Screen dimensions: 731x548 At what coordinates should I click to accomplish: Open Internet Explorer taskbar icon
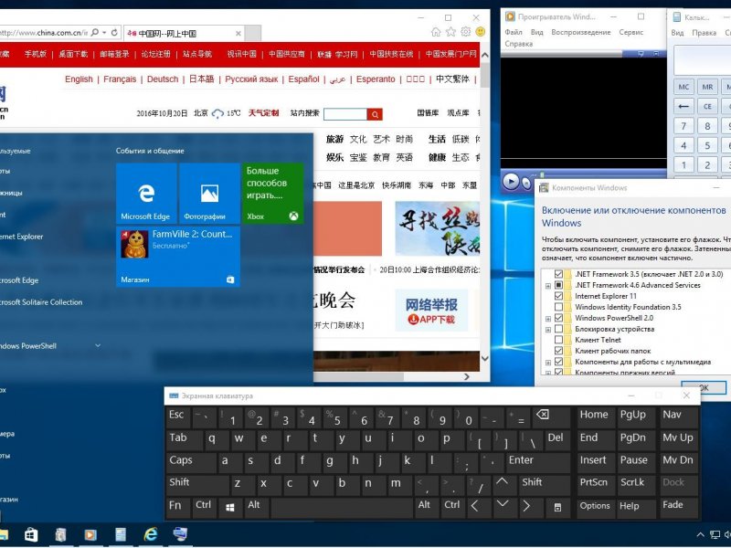click(x=151, y=534)
